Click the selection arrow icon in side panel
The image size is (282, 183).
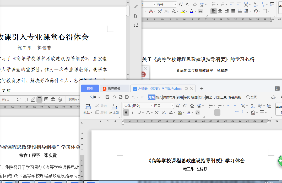(x=136, y=16)
